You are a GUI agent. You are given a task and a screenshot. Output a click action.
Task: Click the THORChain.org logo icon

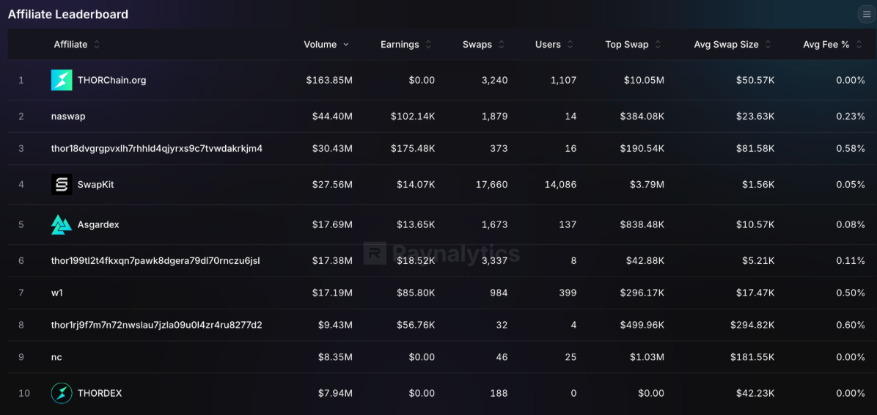(x=62, y=80)
